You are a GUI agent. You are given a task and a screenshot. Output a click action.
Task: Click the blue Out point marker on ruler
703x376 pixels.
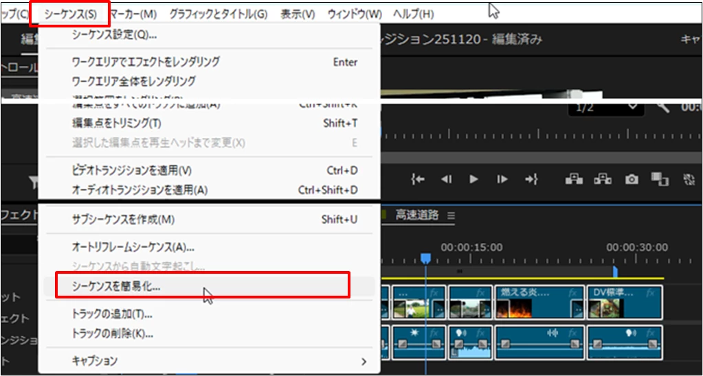coord(615,271)
